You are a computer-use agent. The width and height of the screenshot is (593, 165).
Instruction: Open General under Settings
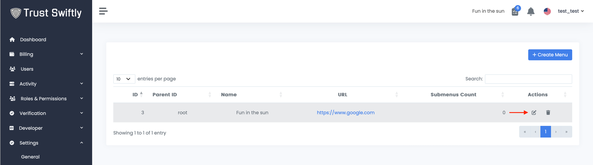coord(30,157)
